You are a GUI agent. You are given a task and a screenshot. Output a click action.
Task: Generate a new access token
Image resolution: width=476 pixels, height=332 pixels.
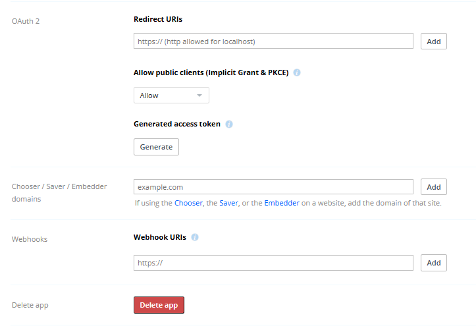[x=156, y=147]
